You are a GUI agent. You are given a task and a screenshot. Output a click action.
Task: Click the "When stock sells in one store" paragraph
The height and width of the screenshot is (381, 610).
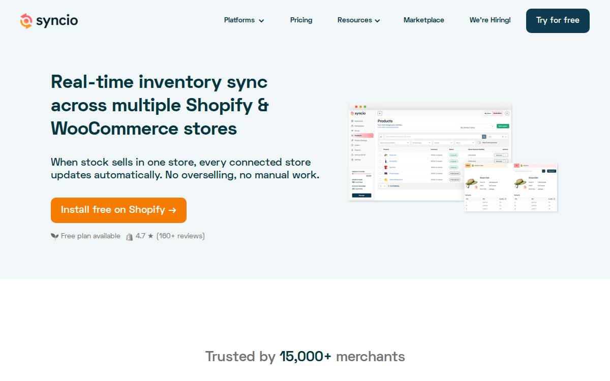185,169
